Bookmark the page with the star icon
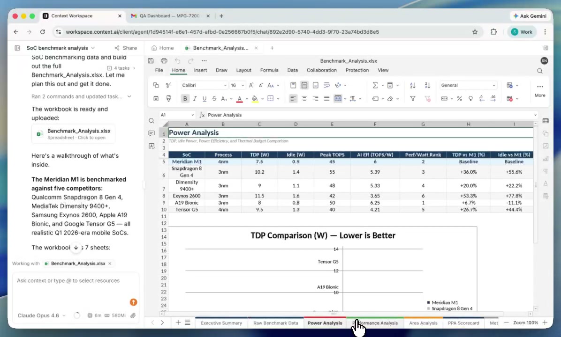The width and height of the screenshot is (561, 337). (x=475, y=32)
